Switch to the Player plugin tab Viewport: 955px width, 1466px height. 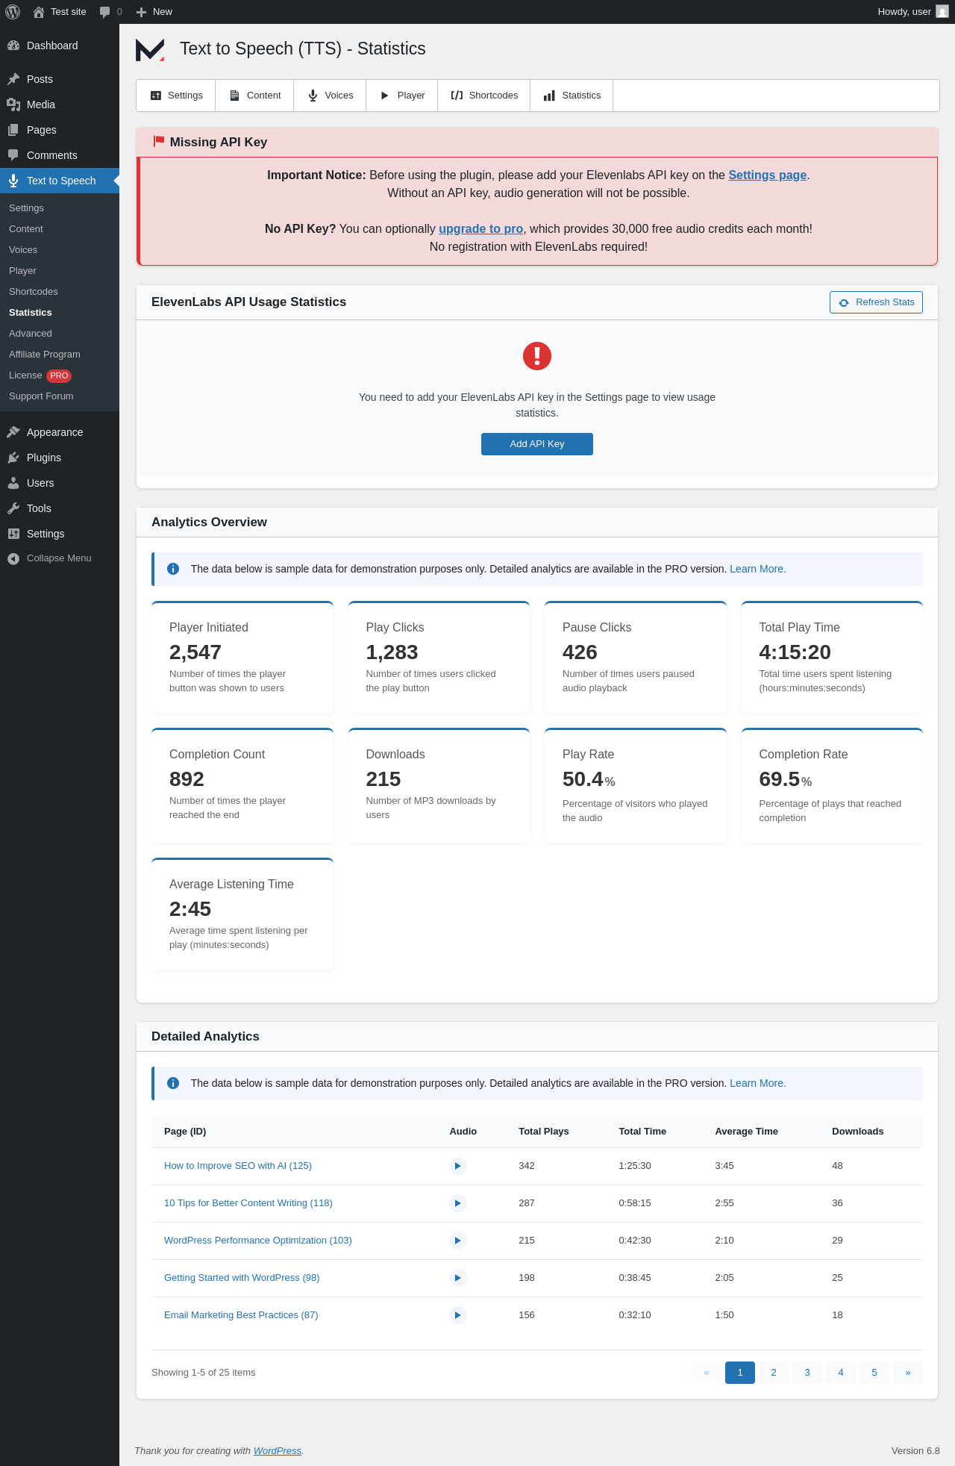coord(402,96)
